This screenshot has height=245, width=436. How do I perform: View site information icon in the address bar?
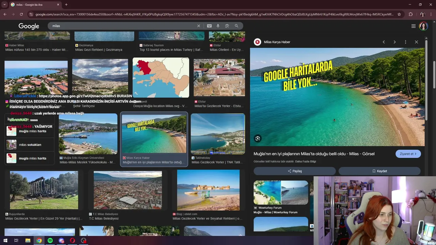click(x=31, y=14)
